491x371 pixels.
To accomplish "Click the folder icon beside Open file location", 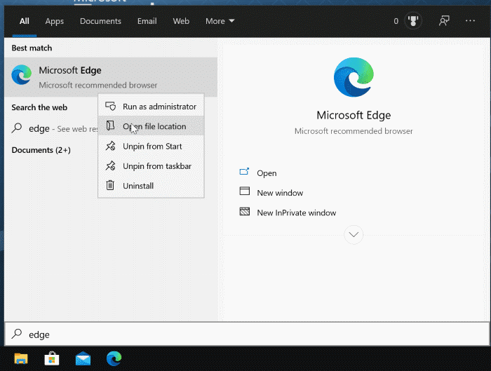I will point(110,126).
